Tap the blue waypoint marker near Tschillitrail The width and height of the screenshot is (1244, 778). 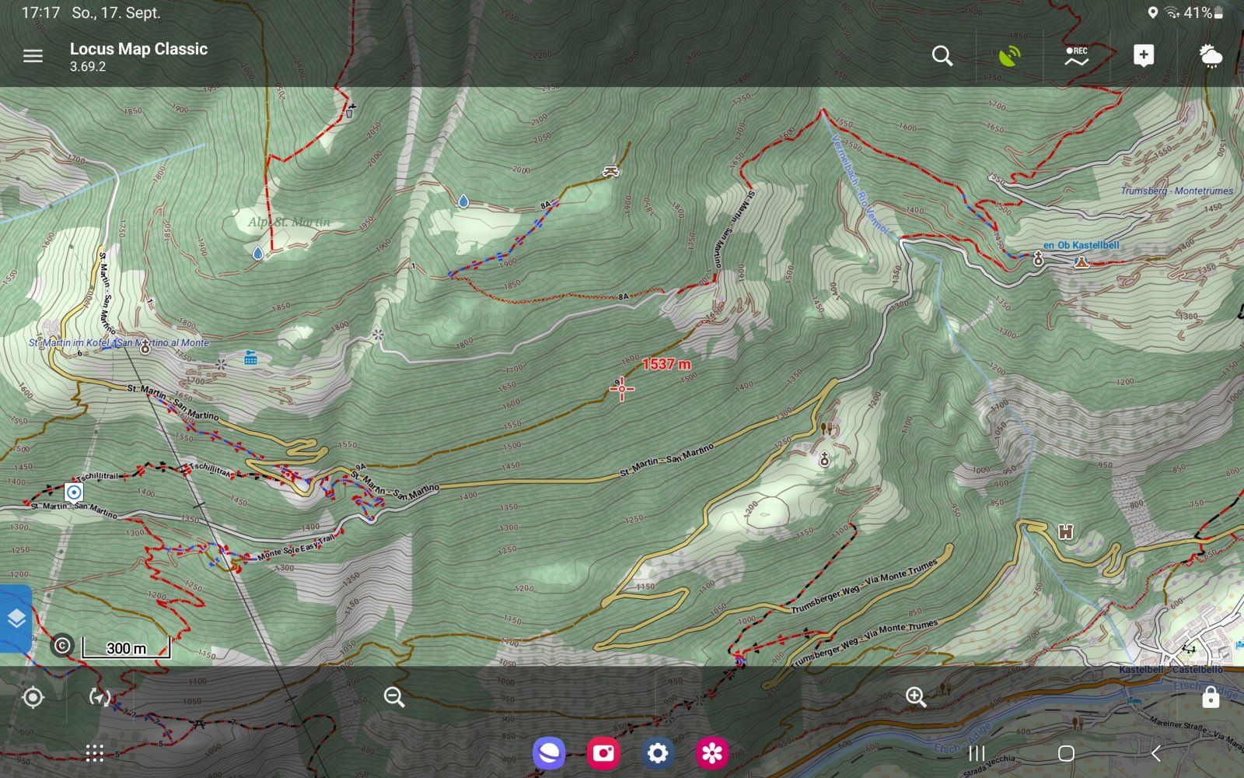click(x=74, y=492)
